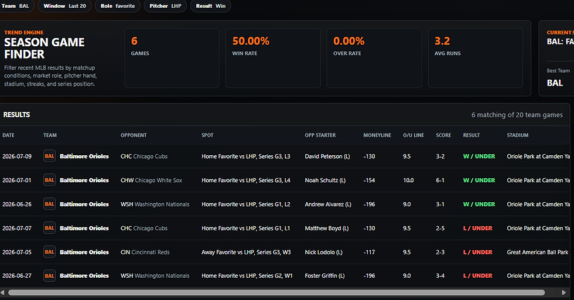Click the 2-3 score cell
Image resolution: width=574 pixels, height=300 pixels.
point(440,253)
